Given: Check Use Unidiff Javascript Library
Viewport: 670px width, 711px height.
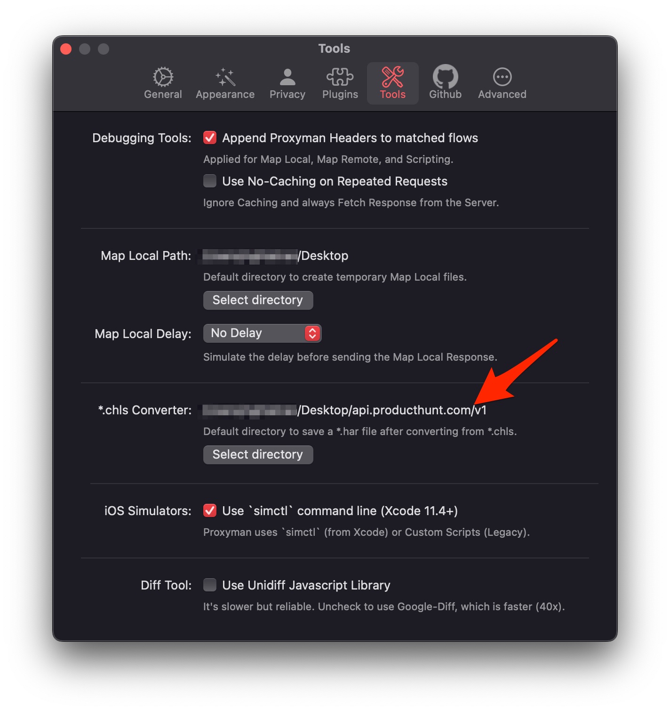Looking at the screenshot, I should pos(210,585).
